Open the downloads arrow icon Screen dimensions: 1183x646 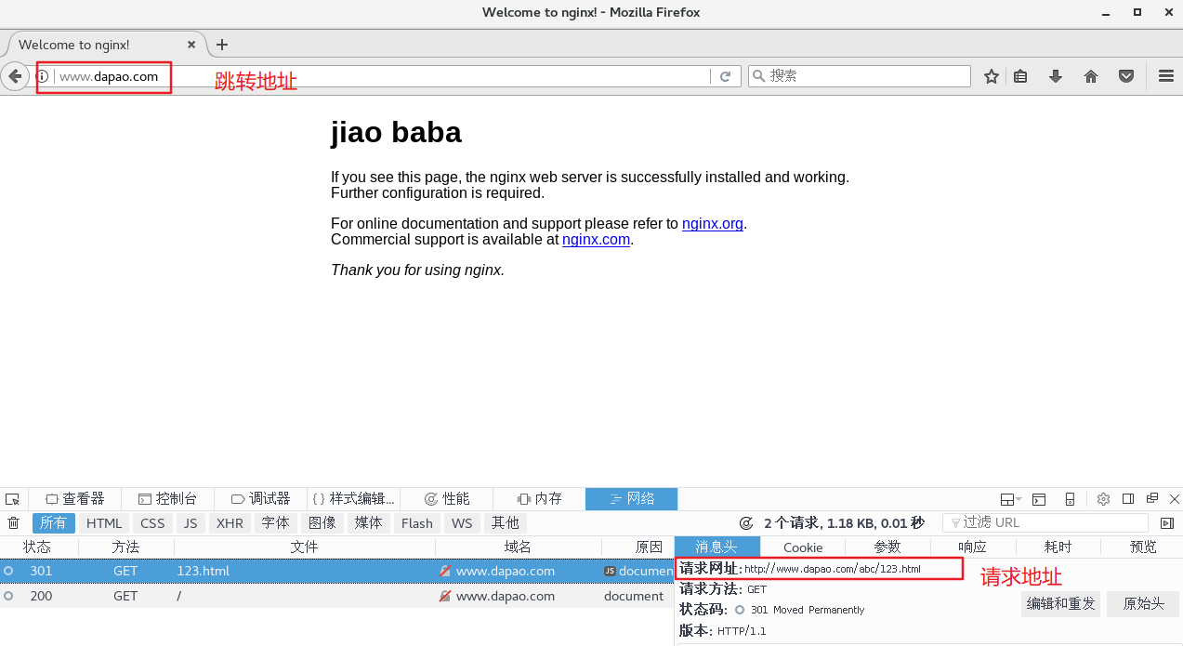tap(1056, 76)
